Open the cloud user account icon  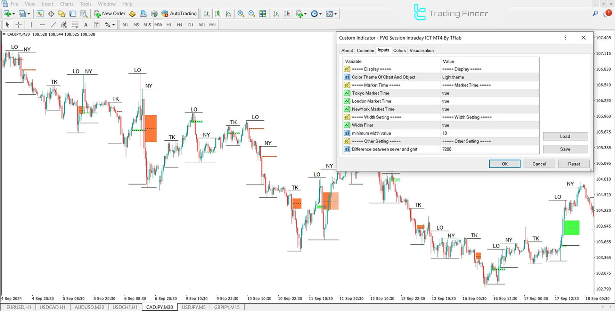point(143,14)
